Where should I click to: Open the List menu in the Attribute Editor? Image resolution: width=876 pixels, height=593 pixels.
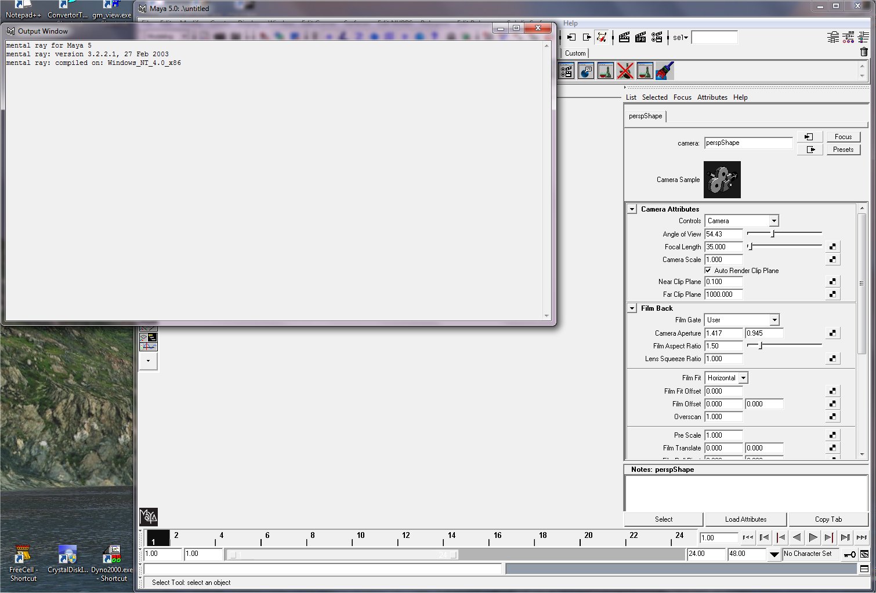click(631, 97)
